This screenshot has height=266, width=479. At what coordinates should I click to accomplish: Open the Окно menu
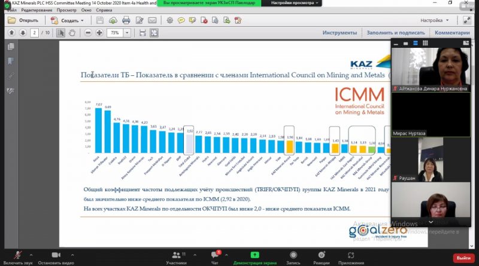point(86,10)
